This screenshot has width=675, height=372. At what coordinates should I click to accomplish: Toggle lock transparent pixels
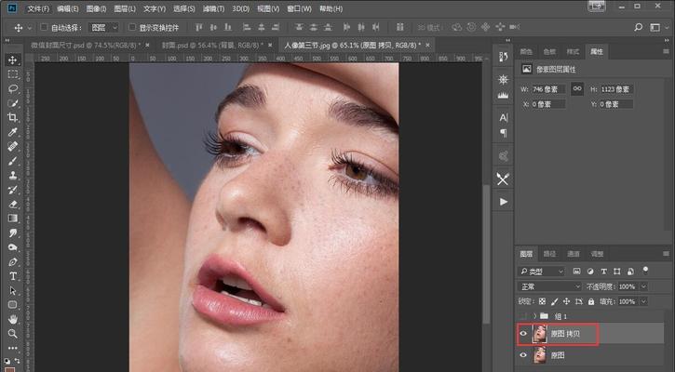click(x=542, y=301)
